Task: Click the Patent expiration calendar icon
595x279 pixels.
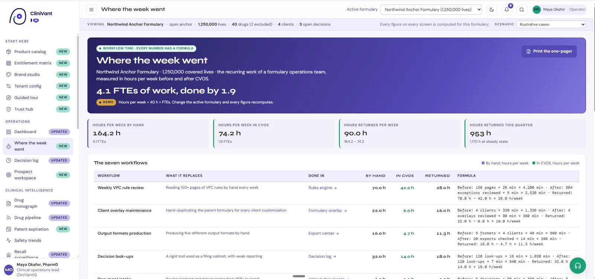Action: coord(9,229)
